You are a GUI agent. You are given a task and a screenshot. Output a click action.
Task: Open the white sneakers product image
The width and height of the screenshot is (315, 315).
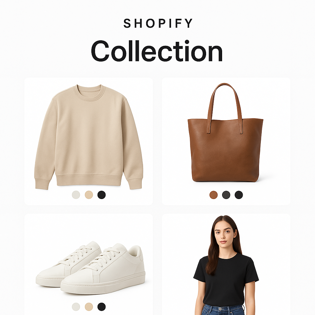[x=91, y=268]
